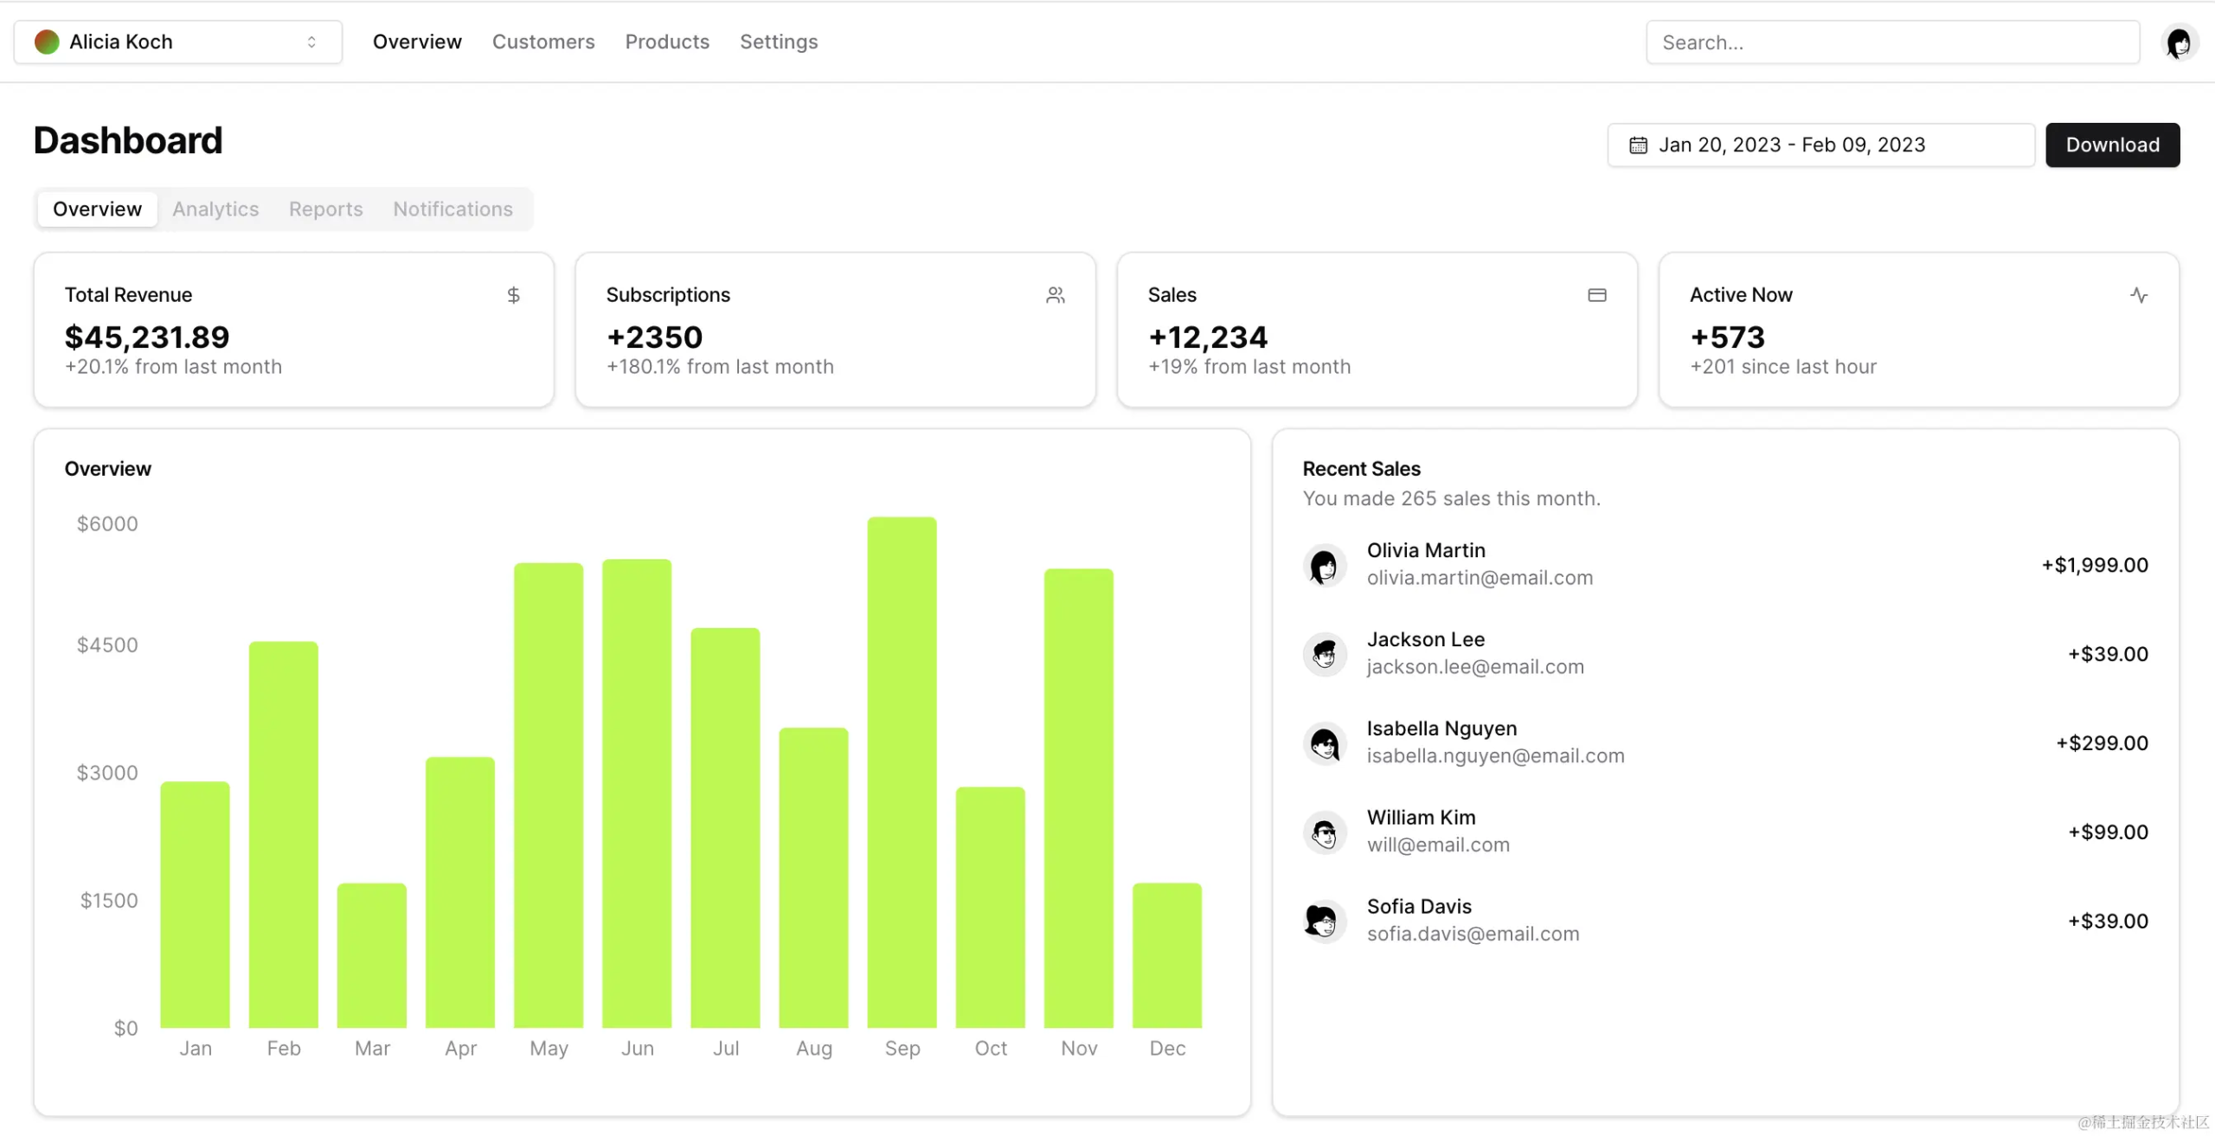
Task: Click the calendar icon in date range picker
Action: (1638, 145)
